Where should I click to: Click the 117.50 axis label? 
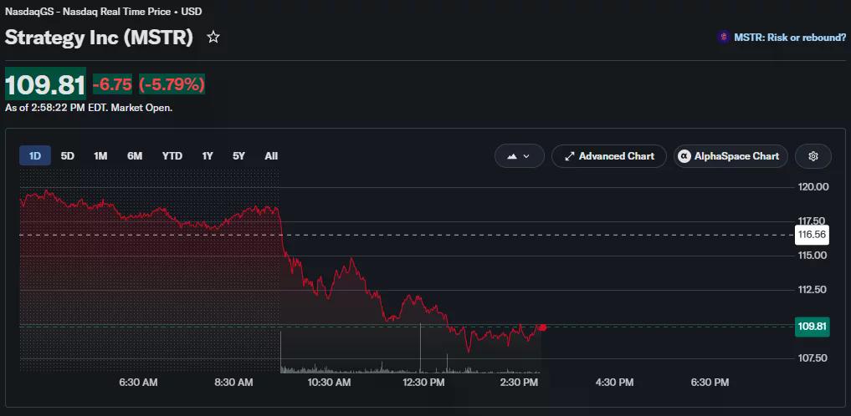point(812,221)
